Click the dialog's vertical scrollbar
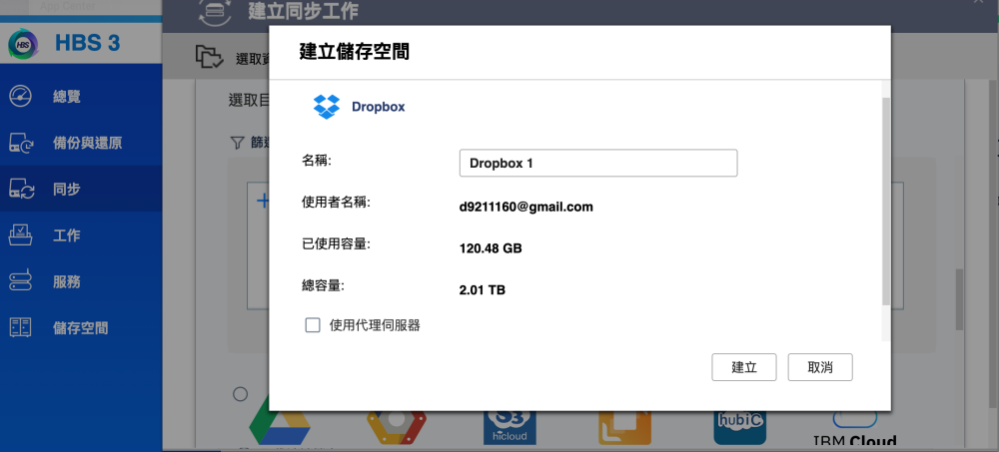Image resolution: width=999 pixels, height=452 pixels. (x=886, y=201)
